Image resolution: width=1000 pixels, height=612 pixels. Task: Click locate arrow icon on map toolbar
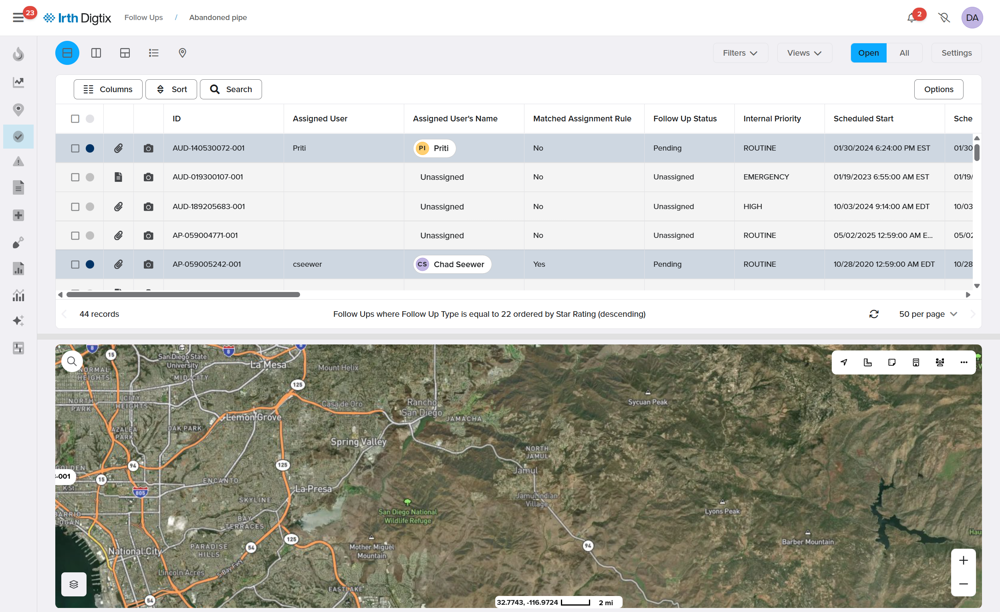pos(844,362)
